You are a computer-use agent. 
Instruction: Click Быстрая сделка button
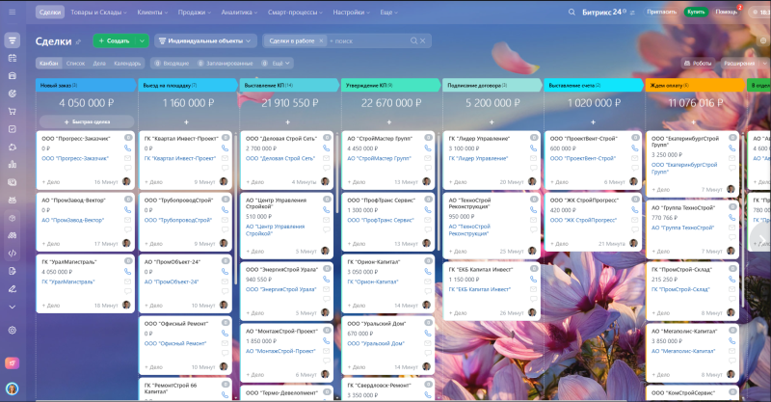87,121
